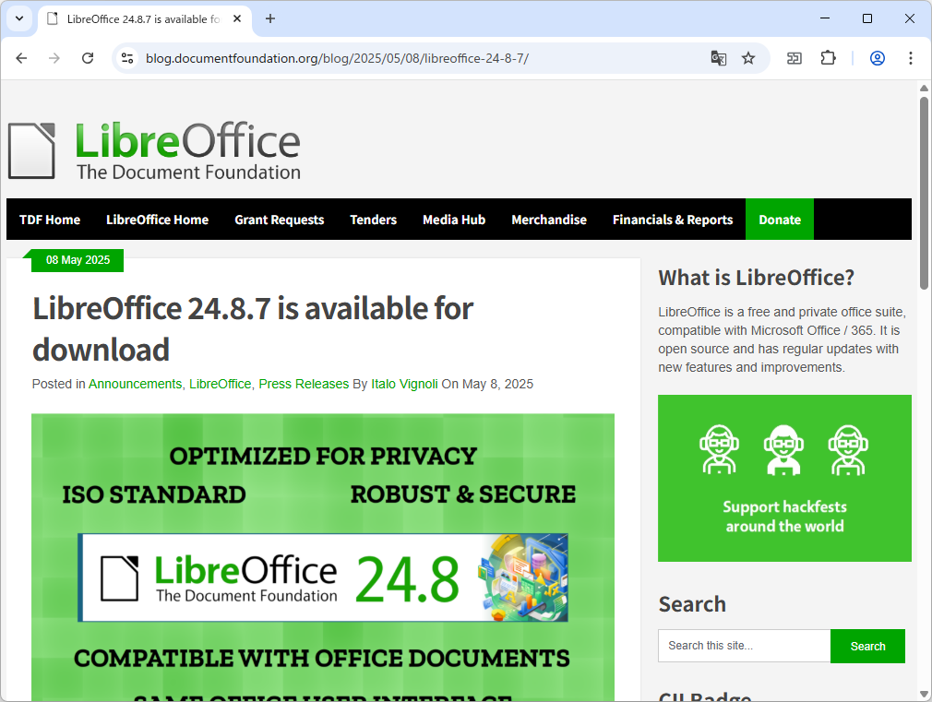Open the Chrome three-dot menu
932x702 pixels.
click(911, 57)
